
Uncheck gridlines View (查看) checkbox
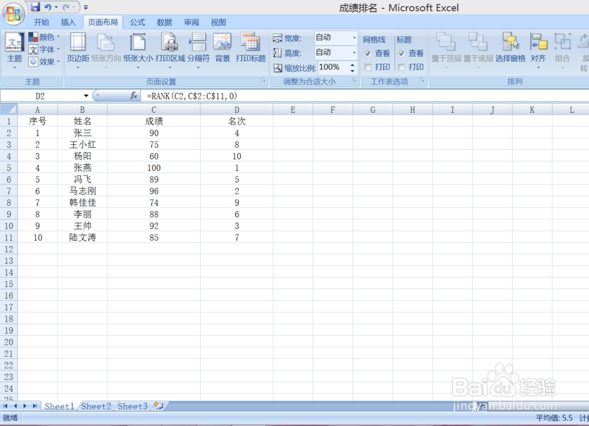click(369, 52)
